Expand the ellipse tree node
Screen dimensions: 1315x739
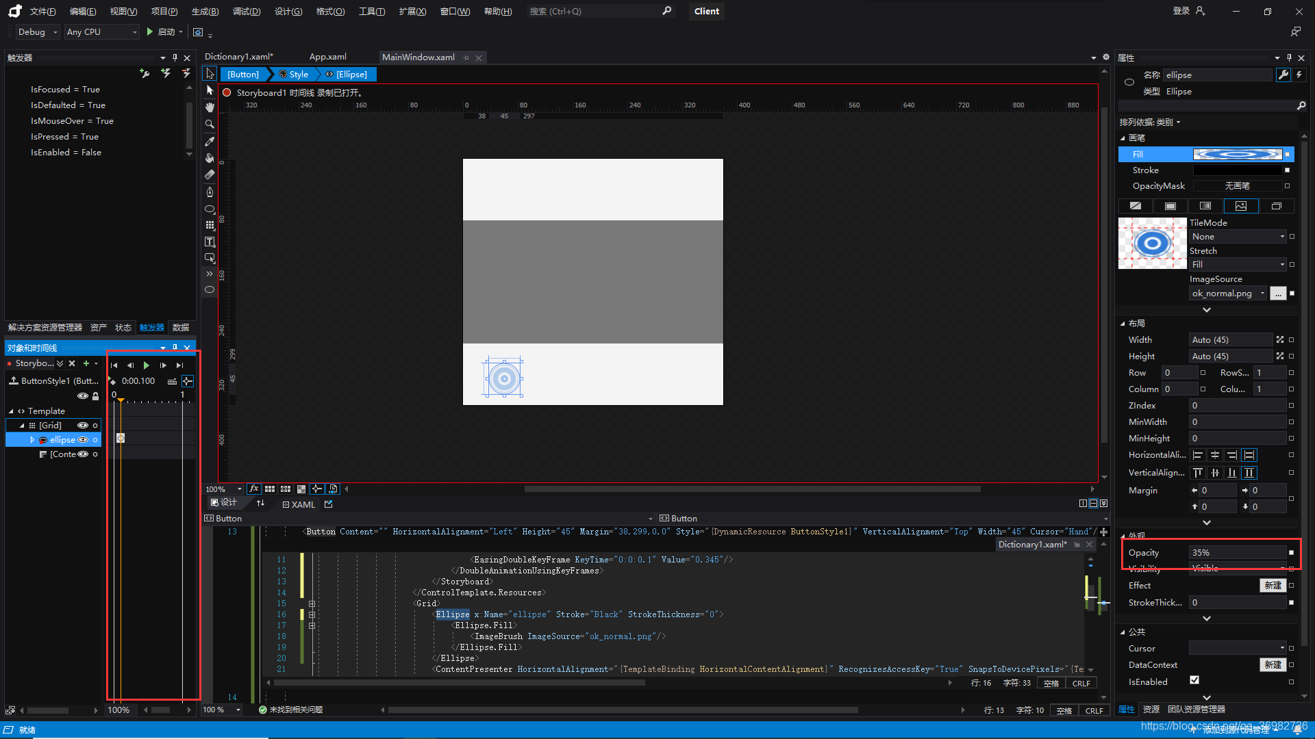32,439
